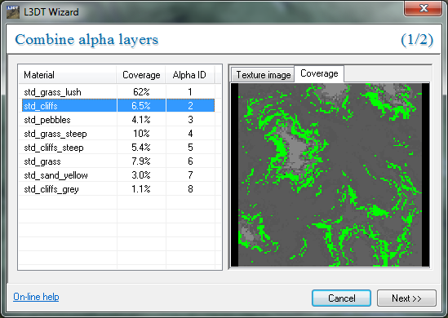
Task: Select the std_cliffs_grey material row
Action: tap(118, 189)
